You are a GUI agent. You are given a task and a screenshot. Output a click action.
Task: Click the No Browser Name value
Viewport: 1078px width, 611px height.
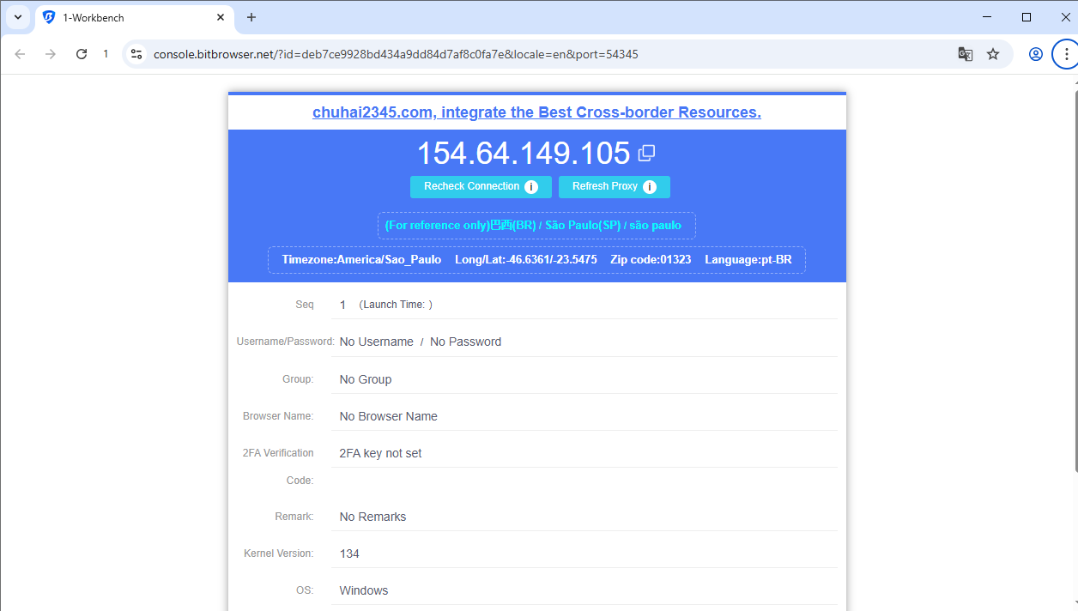[389, 416]
